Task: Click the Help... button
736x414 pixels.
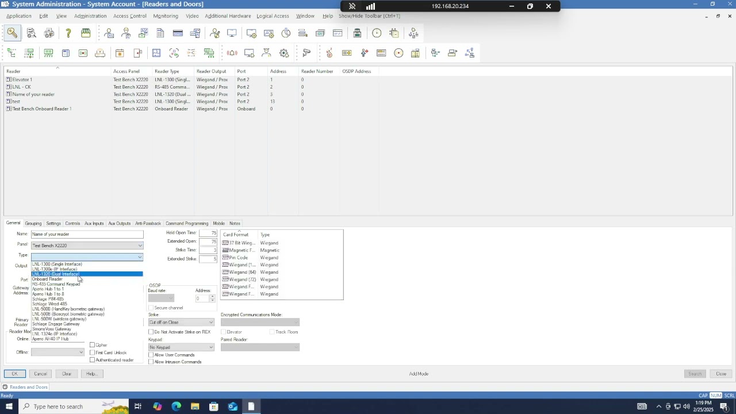Action: tap(91, 374)
